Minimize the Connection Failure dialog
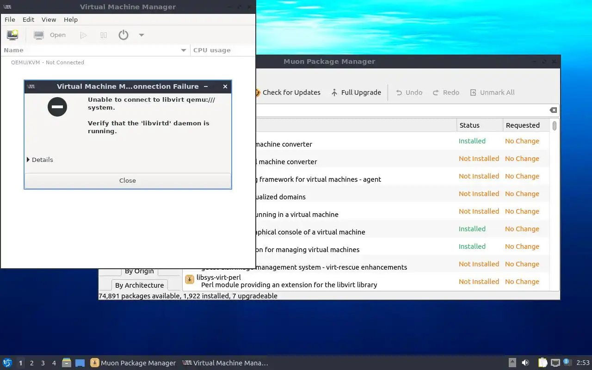 (x=206, y=86)
